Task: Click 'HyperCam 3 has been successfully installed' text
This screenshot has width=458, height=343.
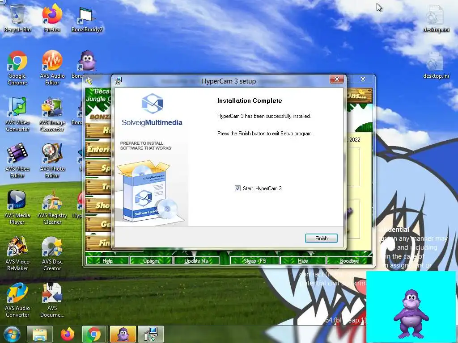Action: click(264, 116)
